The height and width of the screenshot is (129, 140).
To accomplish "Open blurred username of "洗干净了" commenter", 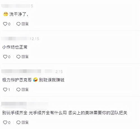I will (16, 6).
